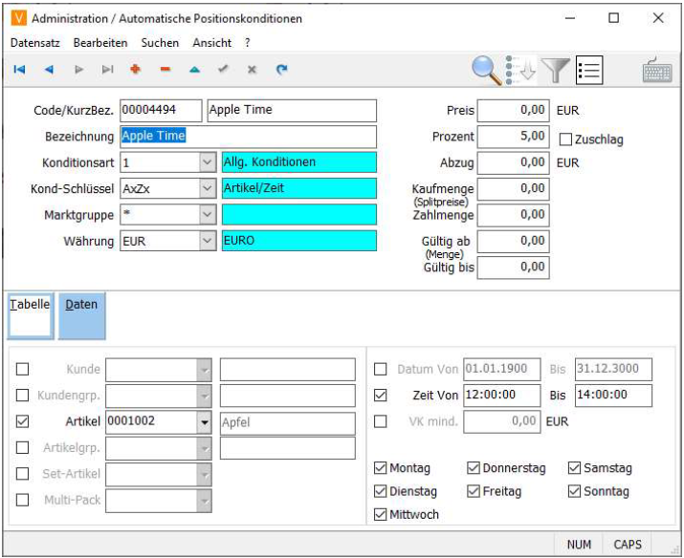Open the Datensatz menu
Viewport: 684px width, 558px height.
35,43
